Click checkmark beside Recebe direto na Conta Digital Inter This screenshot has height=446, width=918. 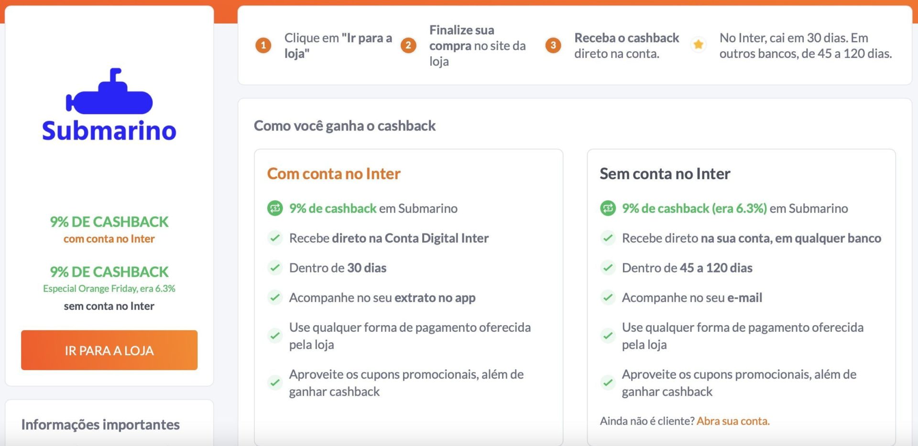click(x=275, y=238)
